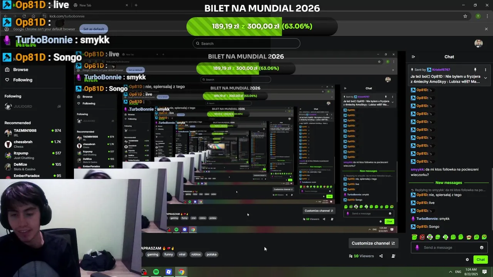Viewport: 493px width, 277px height.
Task: Insert the red monkey-like emote
Action: pyautogui.click(x=469, y=237)
